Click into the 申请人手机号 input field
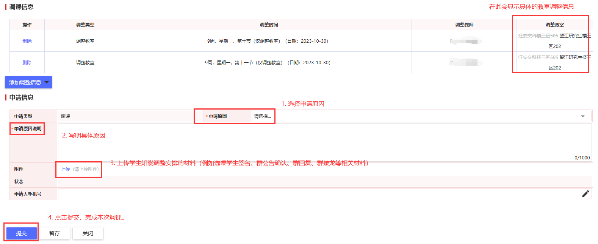The width and height of the screenshot is (598, 244). pos(318,194)
